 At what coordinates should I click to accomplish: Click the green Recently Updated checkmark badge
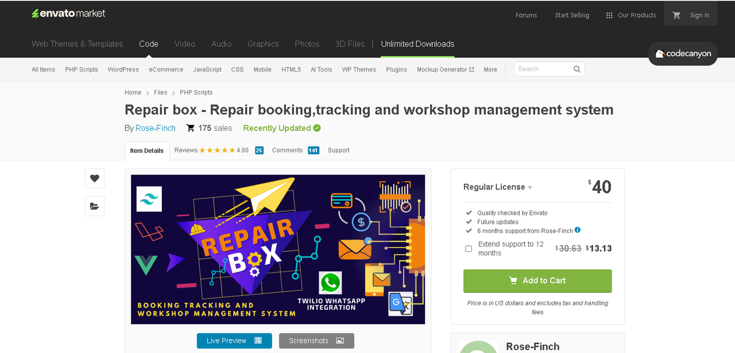(x=317, y=128)
